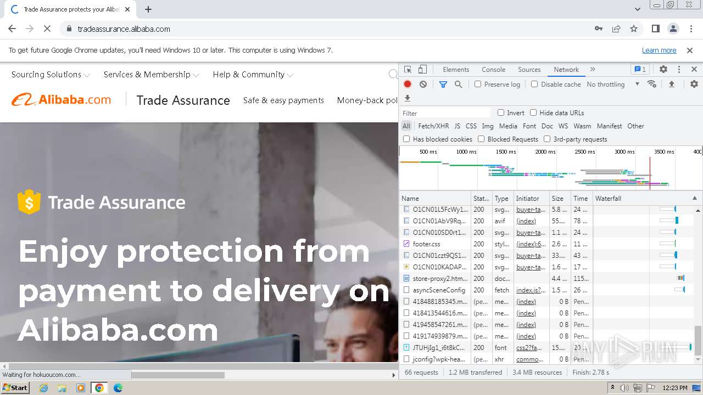This screenshot has width=703, height=395.
Task: Open DevTools settings gear in top bar
Action: (x=663, y=70)
